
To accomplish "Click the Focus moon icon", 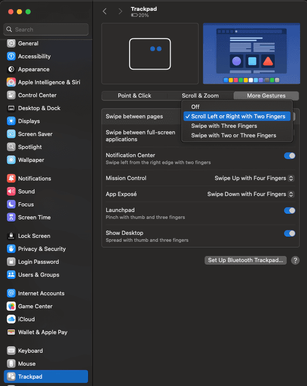I will coord(11,204).
